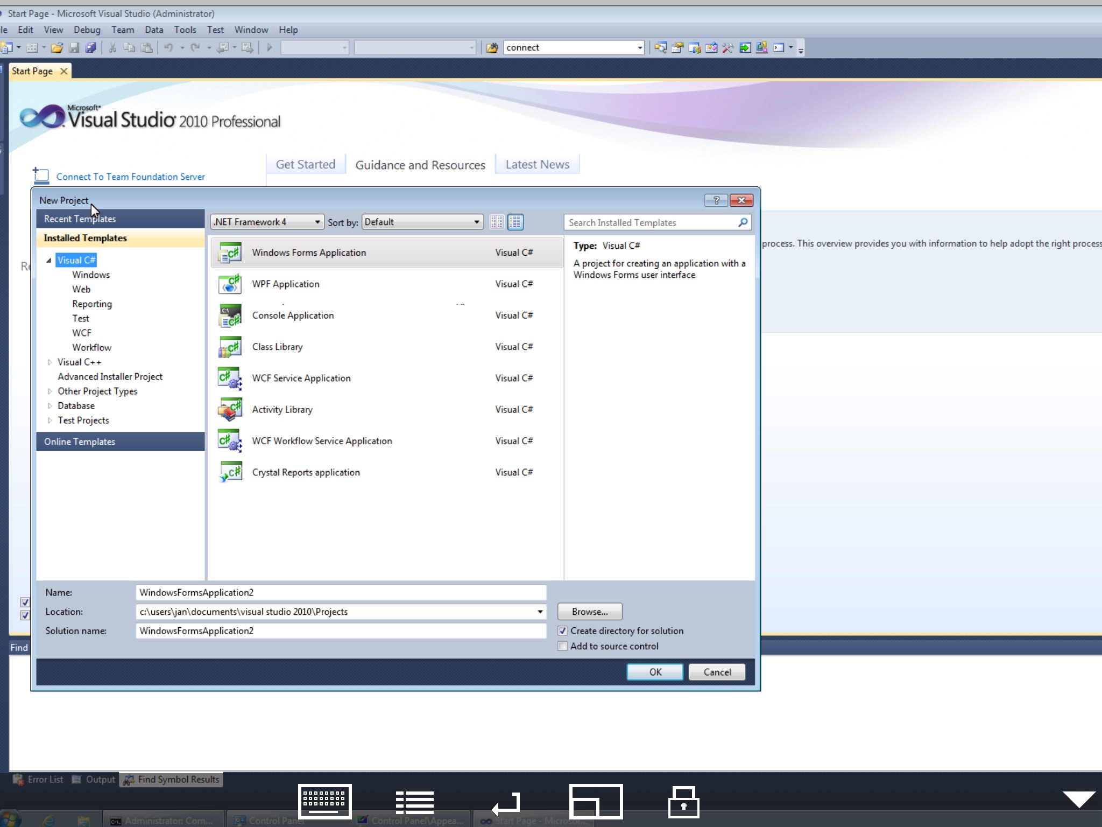This screenshot has width=1102, height=827.
Task: Show the remote on-screen keyboard icon
Action: click(x=325, y=801)
